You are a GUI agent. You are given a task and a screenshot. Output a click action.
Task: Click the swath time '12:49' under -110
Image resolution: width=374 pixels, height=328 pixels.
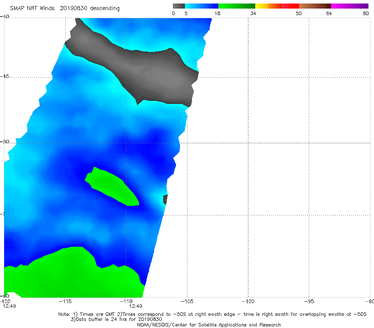[136, 306]
